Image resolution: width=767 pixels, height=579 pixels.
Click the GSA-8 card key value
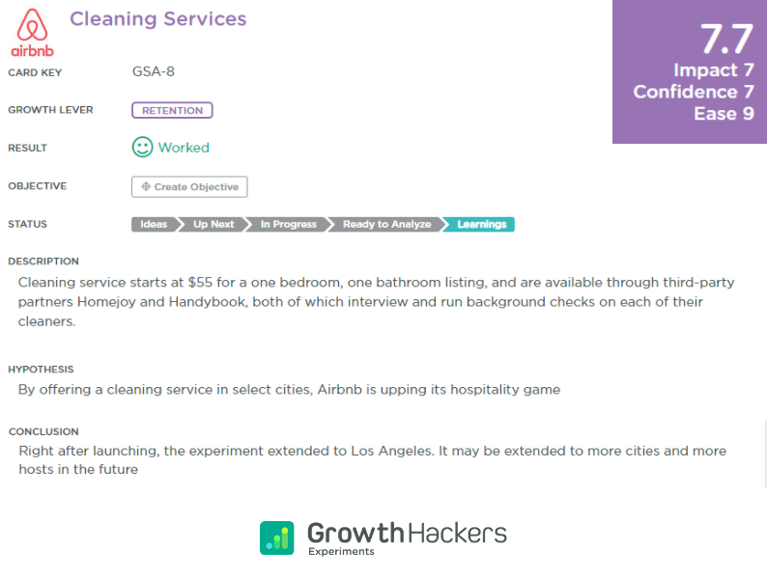point(153,71)
